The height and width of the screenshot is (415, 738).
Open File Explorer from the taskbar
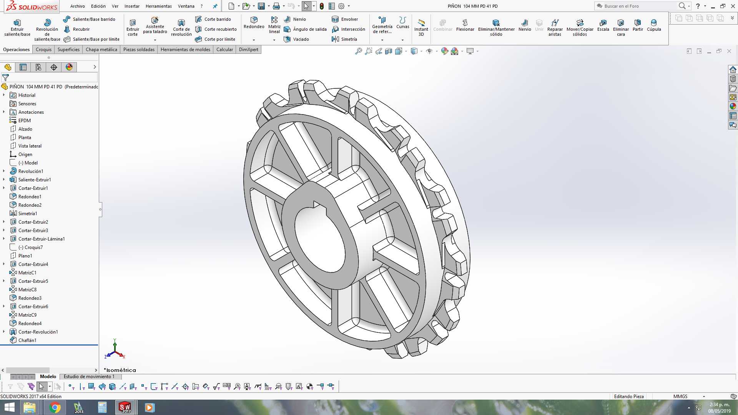tap(29, 407)
